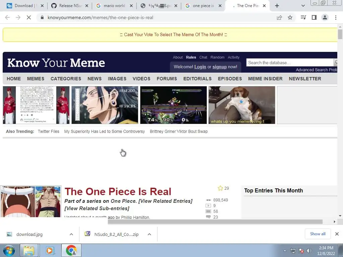The width and height of the screenshot is (343, 257).
Task: Open Brittney Griner Viktor Bout Swap link
Action: coord(179,131)
